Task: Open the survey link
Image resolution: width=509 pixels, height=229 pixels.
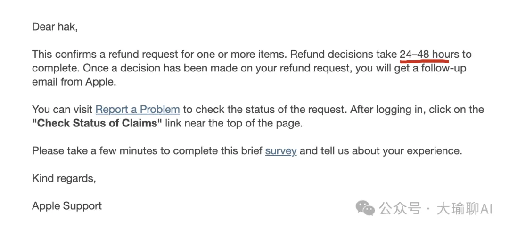Action: tap(281, 151)
